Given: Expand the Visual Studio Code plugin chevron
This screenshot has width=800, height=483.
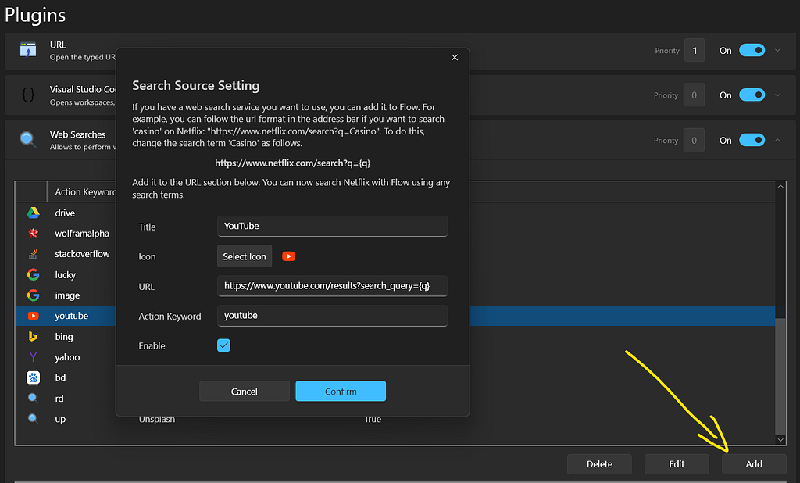Looking at the screenshot, I should (777, 95).
